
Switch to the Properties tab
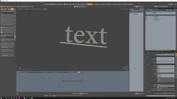coord(148,52)
